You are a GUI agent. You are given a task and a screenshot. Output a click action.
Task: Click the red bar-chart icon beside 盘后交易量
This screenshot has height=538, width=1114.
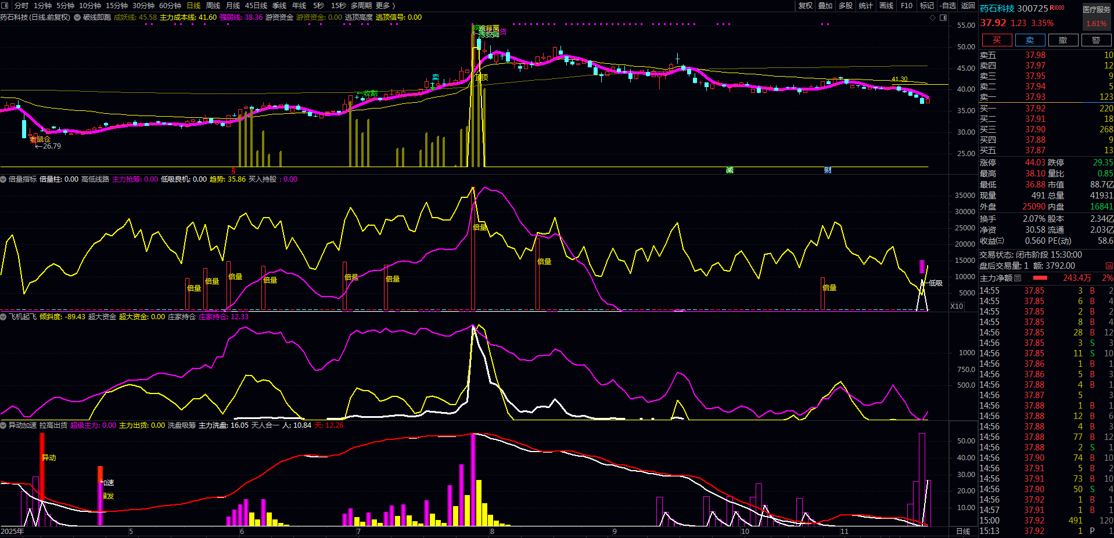tap(1109, 266)
